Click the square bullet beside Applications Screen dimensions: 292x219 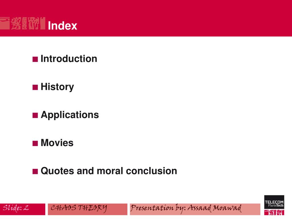pos(35,115)
